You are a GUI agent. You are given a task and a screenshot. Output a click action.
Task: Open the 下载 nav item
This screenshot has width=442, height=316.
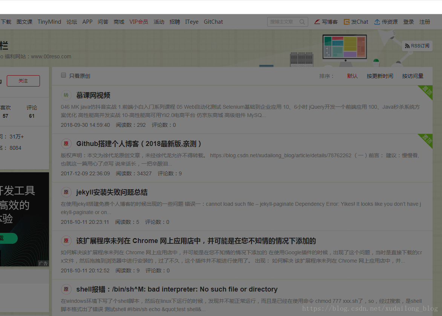[6, 22]
